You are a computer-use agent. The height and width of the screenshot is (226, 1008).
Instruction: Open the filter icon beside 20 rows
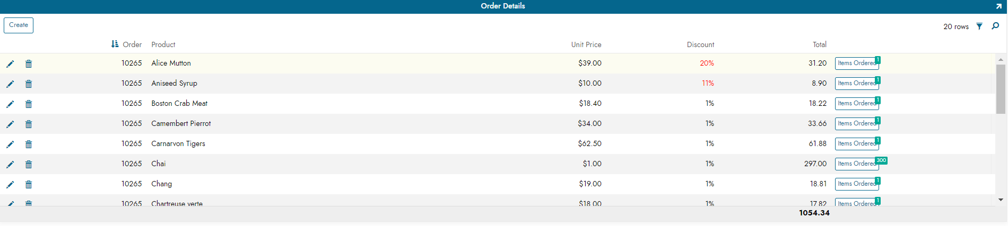pyautogui.click(x=979, y=26)
